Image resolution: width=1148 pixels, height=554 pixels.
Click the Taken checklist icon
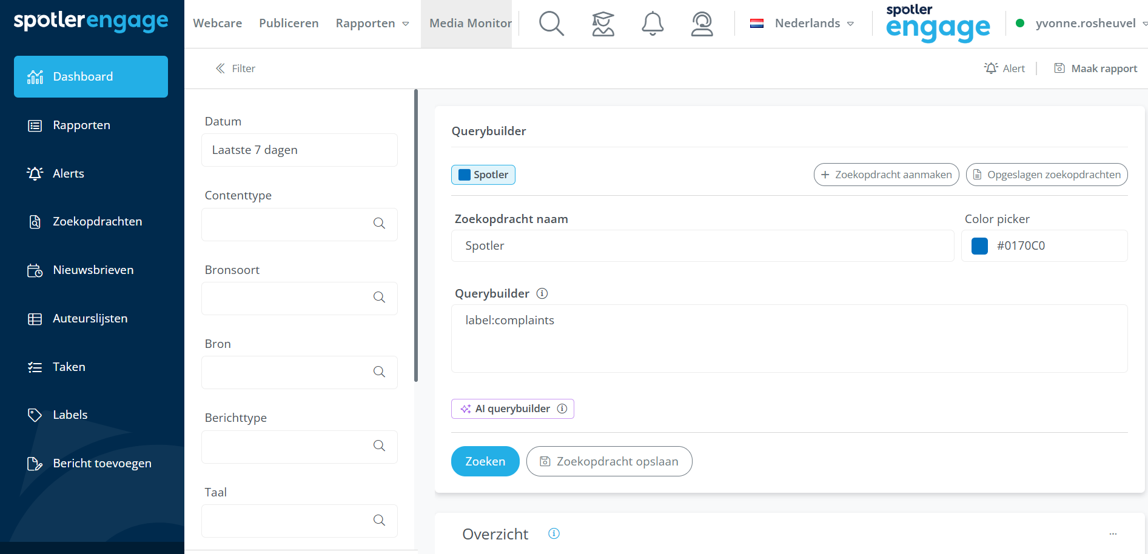[35, 367]
